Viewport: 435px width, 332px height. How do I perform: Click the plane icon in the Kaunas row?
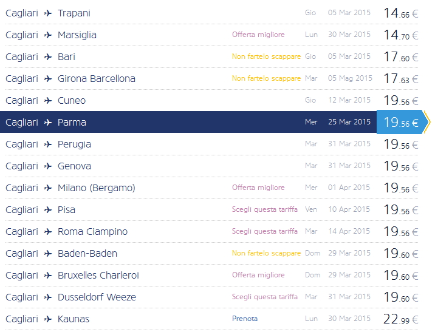pos(49,319)
